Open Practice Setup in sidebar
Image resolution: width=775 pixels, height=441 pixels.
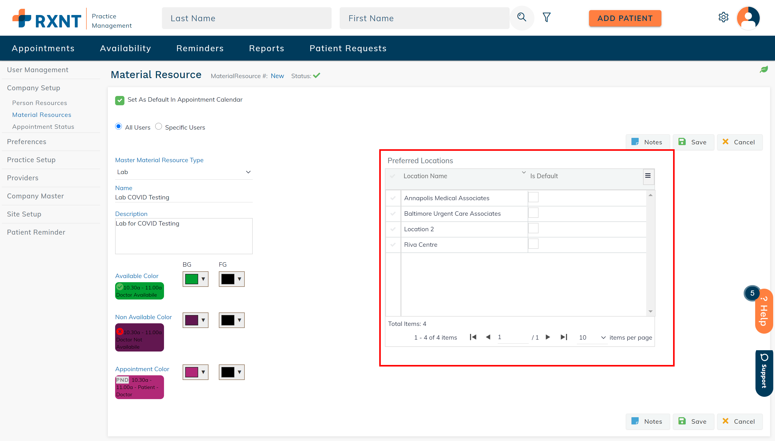(31, 160)
